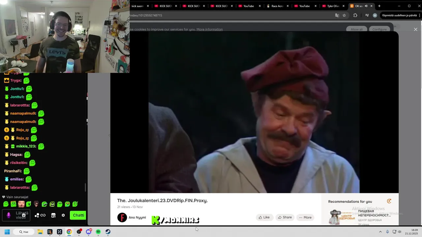Send message with Chatti button
Image resolution: width=422 pixels, height=237 pixels.
[x=78, y=215]
